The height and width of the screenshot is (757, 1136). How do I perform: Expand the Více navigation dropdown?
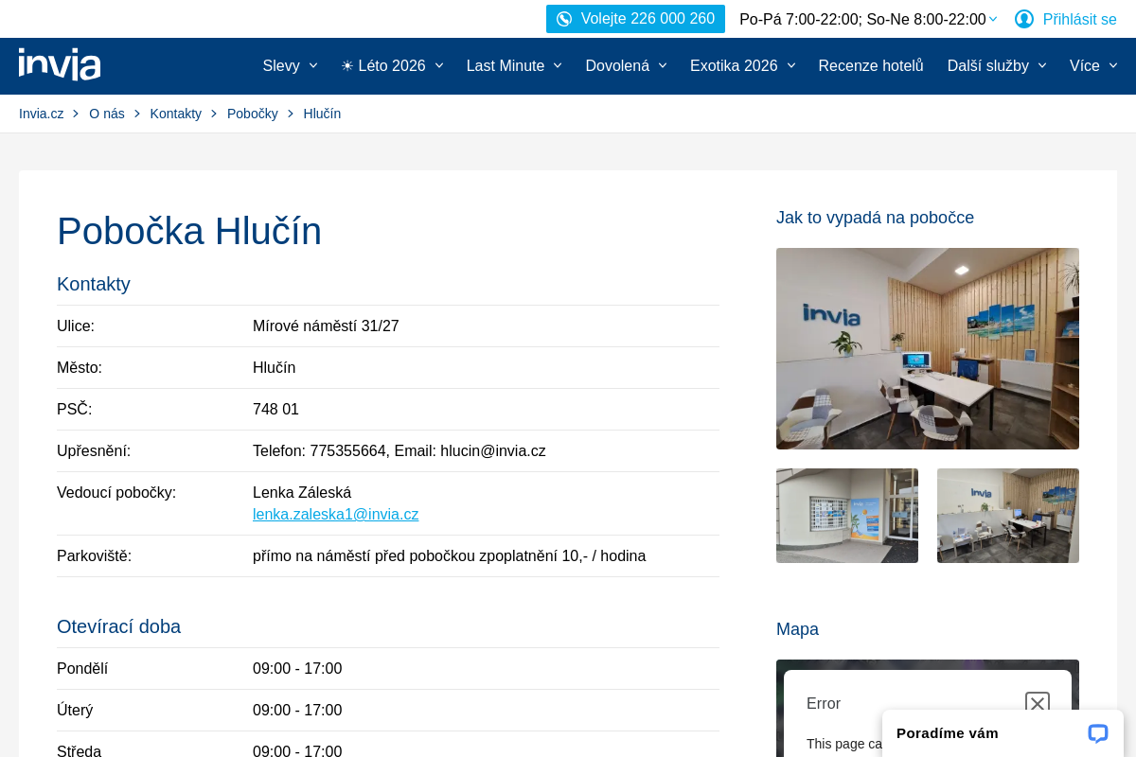click(1092, 65)
